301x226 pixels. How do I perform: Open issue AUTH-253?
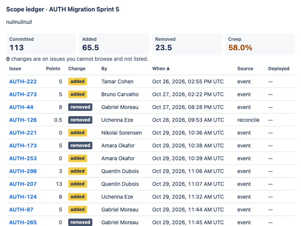(23, 158)
